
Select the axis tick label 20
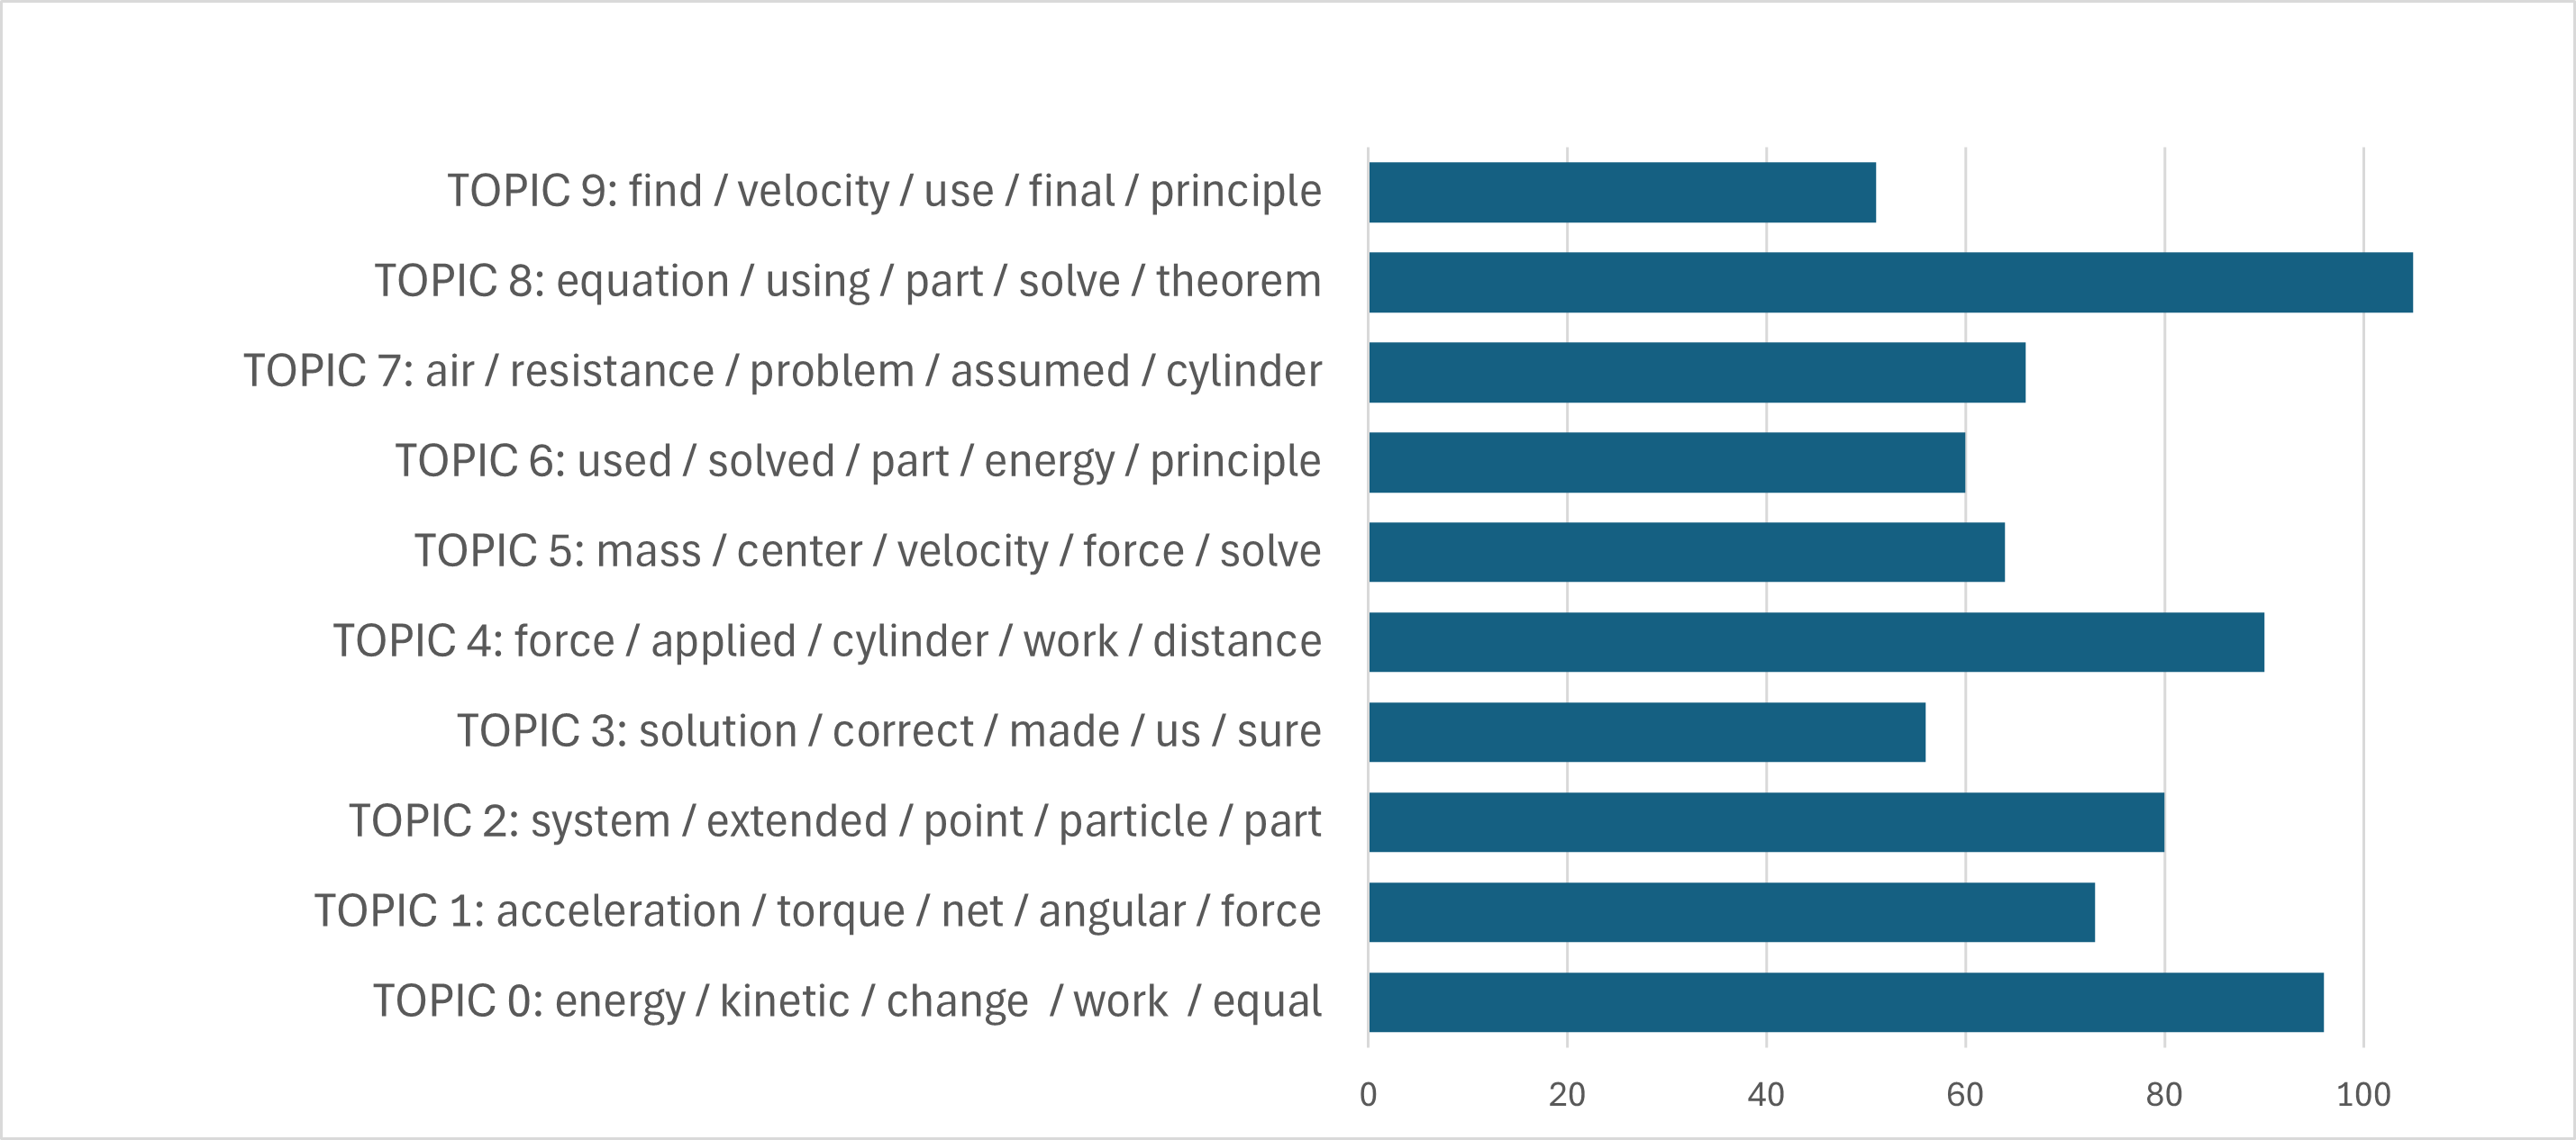pos(1567,1094)
